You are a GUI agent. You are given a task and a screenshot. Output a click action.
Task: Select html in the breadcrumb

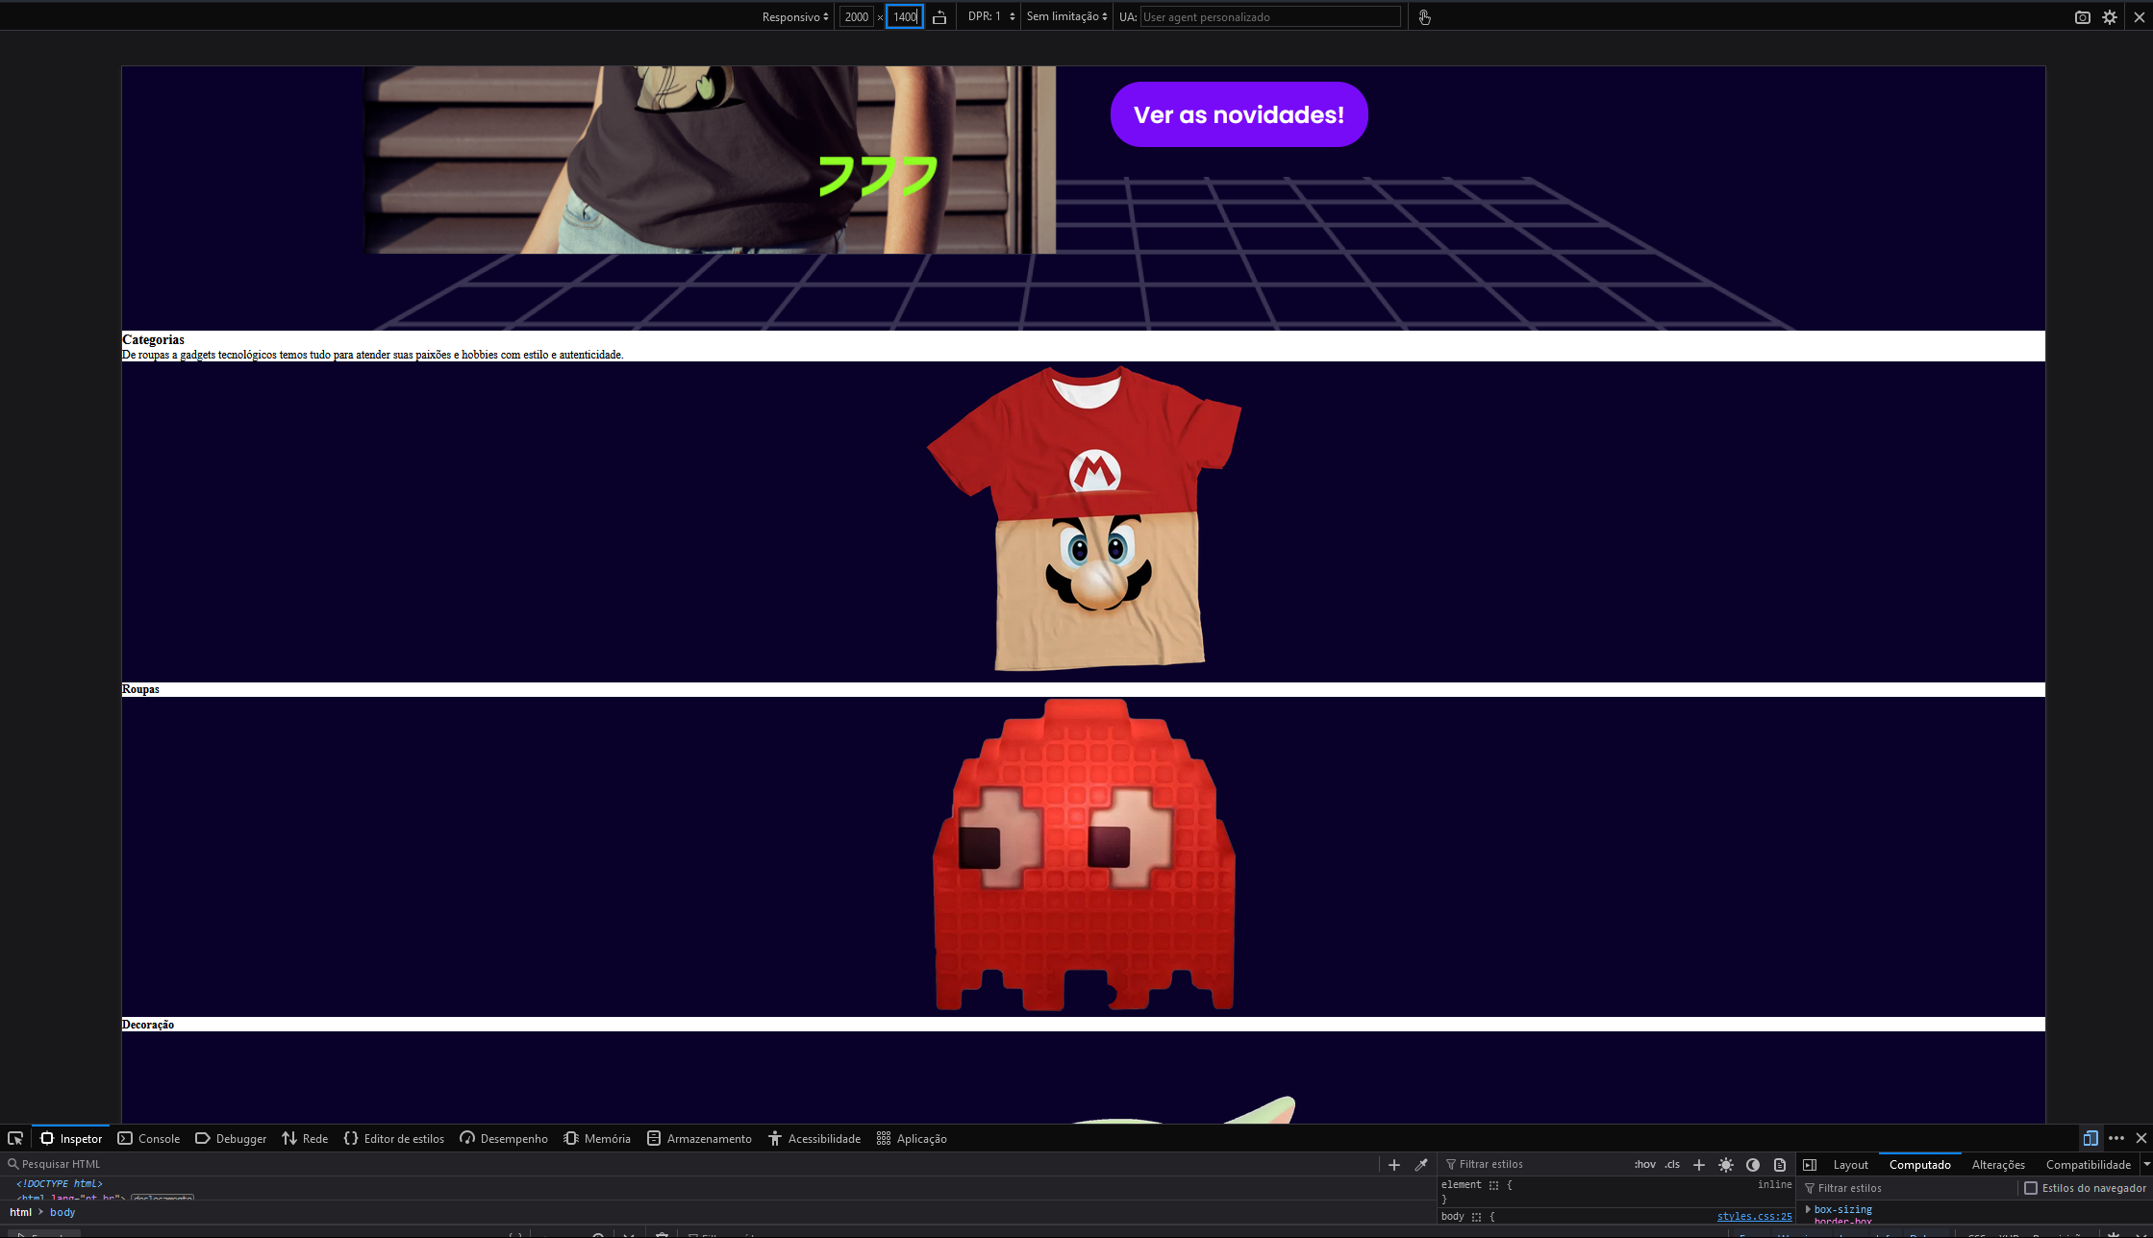click(20, 1212)
